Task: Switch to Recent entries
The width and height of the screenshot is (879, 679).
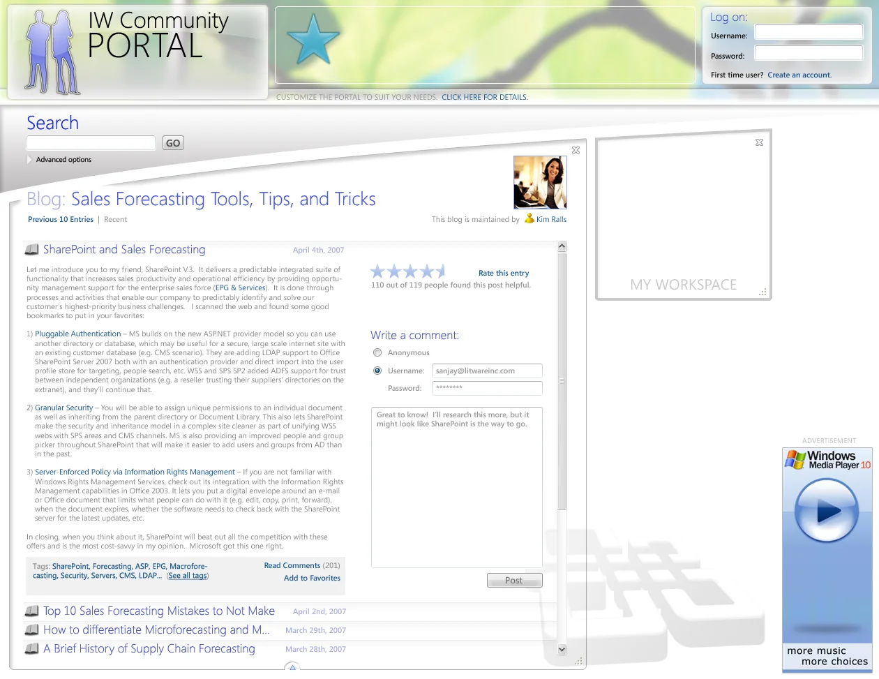Action: tap(116, 219)
